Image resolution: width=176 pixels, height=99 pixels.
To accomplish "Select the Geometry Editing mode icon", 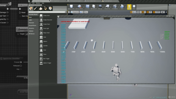I will point(50,9).
